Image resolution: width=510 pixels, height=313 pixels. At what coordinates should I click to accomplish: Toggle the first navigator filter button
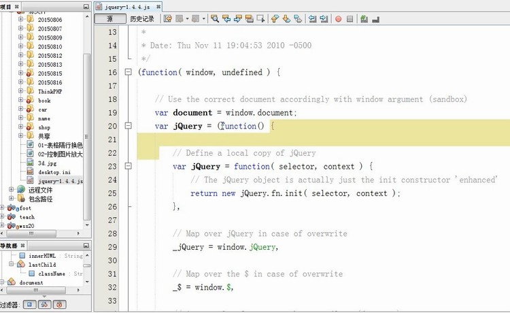coord(30,304)
